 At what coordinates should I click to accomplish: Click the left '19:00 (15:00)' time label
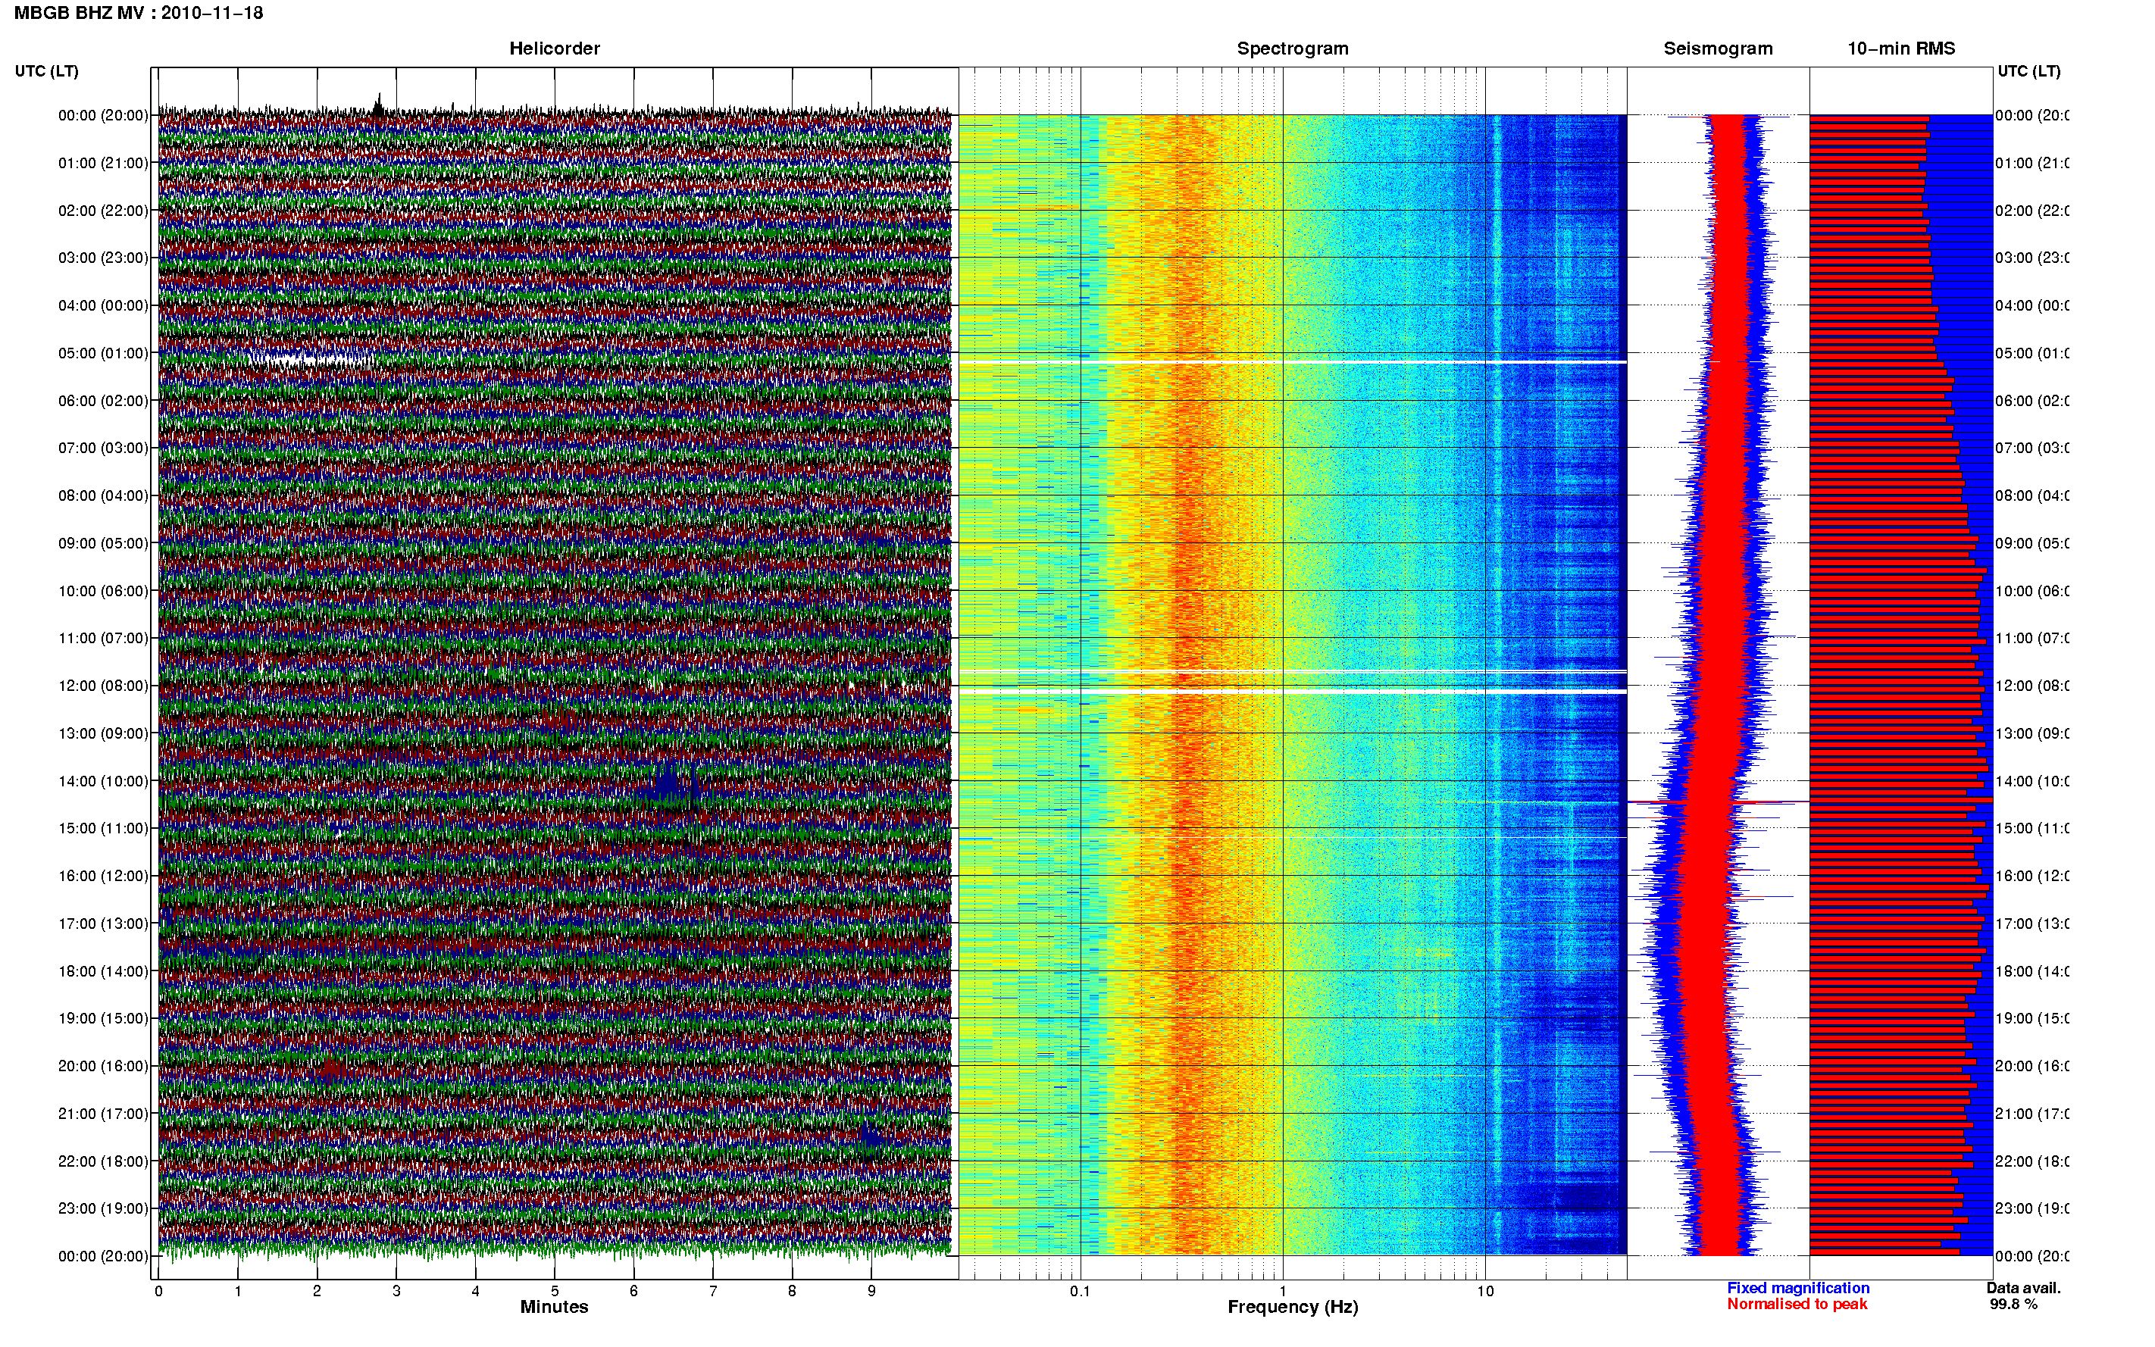(103, 1018)
